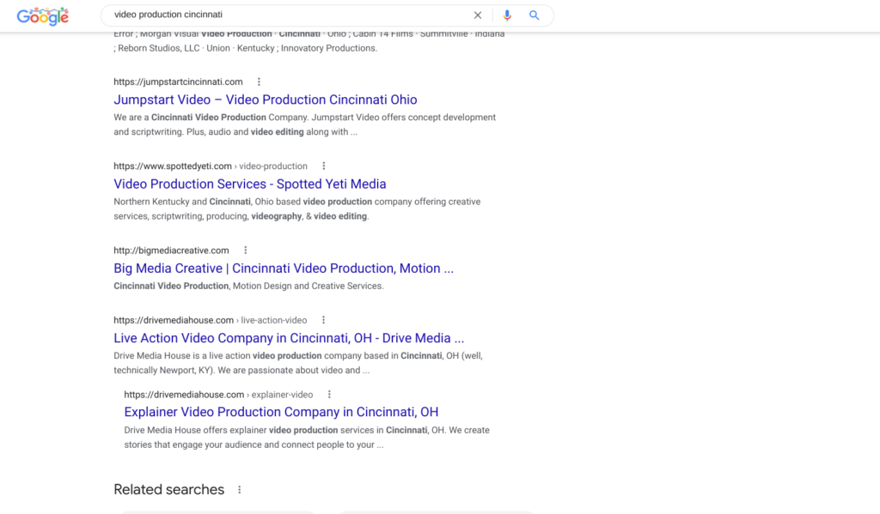Click the spottedyeti.com › video-production URL breadcrumb
Viewport: 880px width, 514px height.
210,166
